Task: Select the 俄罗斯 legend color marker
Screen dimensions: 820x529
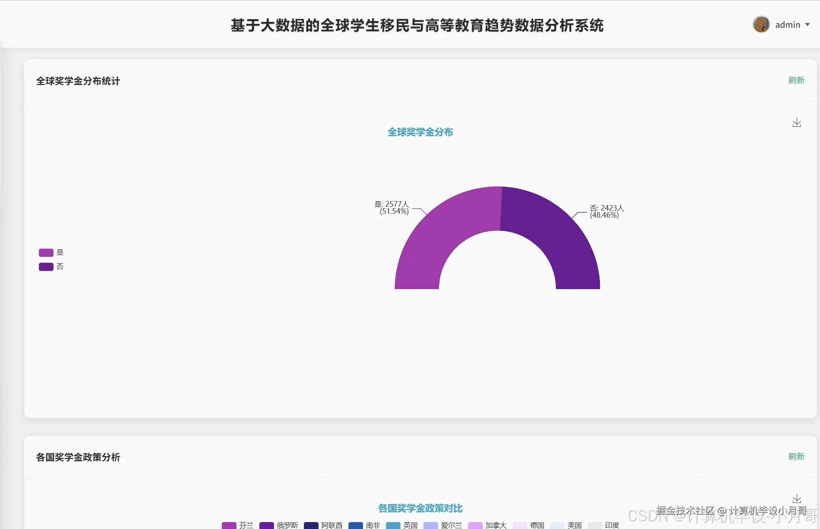Action: (267, 525)
